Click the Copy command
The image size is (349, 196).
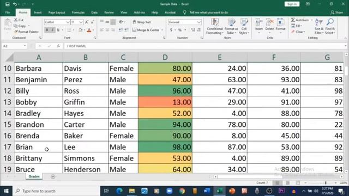tap(20, 26)
